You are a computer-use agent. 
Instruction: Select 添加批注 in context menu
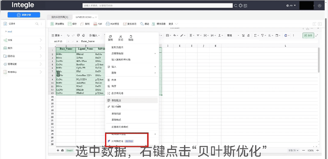point(132,100)
